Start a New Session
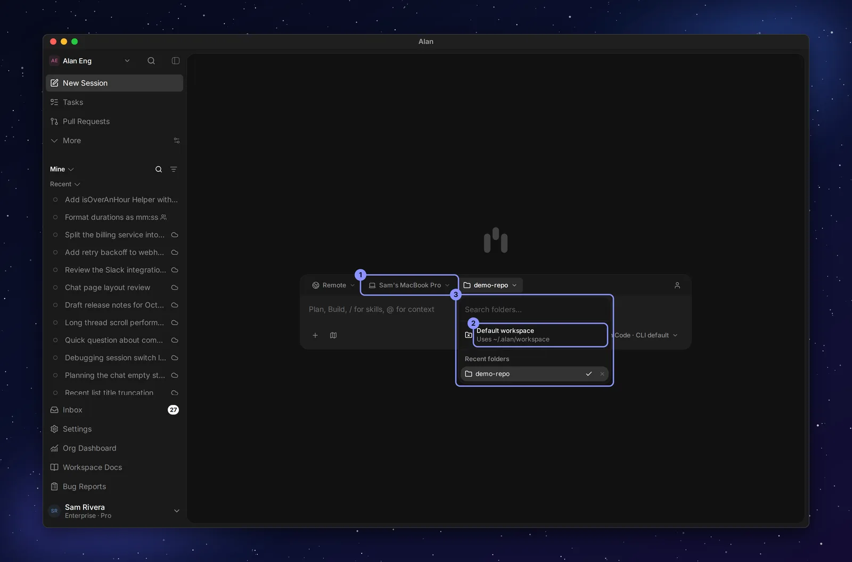Screen dimensions: 852x562 coord(114,83)
